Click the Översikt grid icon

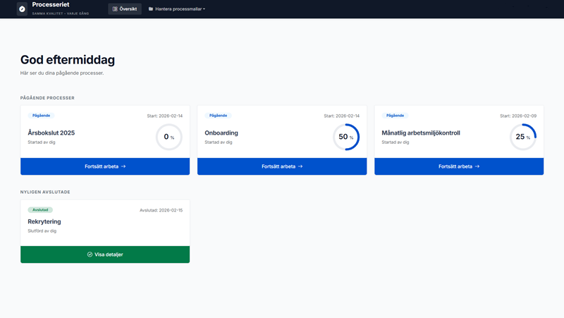coord(115,9)
